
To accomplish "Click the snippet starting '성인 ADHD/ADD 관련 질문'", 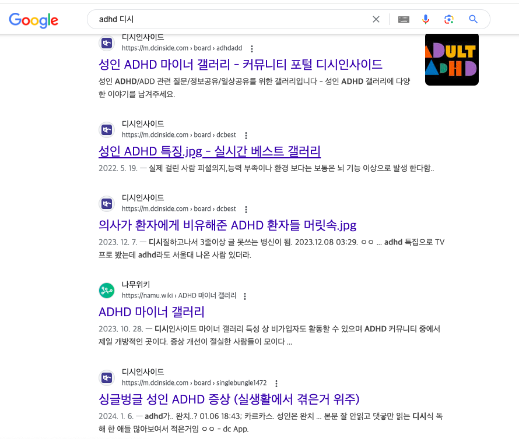I will 254,87.
